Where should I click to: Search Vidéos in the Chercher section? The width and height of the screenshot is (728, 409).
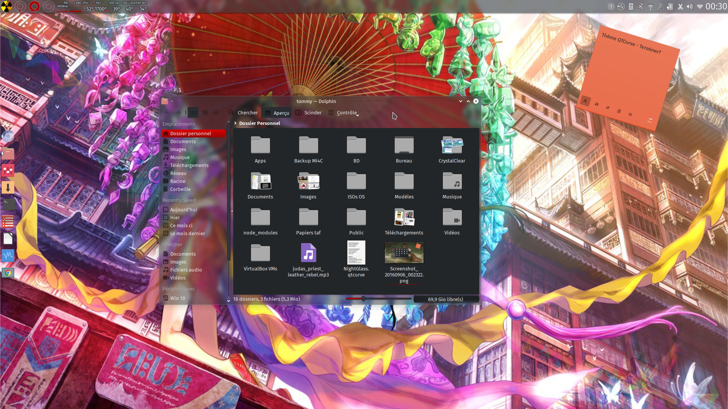193,278
